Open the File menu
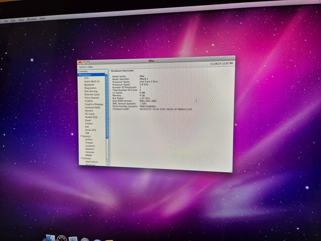 (x=6, y=21)
